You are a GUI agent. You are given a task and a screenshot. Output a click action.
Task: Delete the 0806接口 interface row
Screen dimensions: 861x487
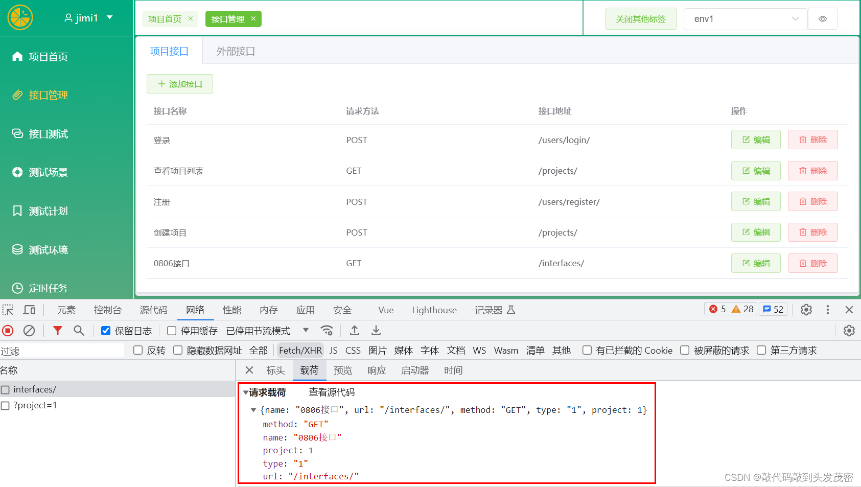pos(812,263)
